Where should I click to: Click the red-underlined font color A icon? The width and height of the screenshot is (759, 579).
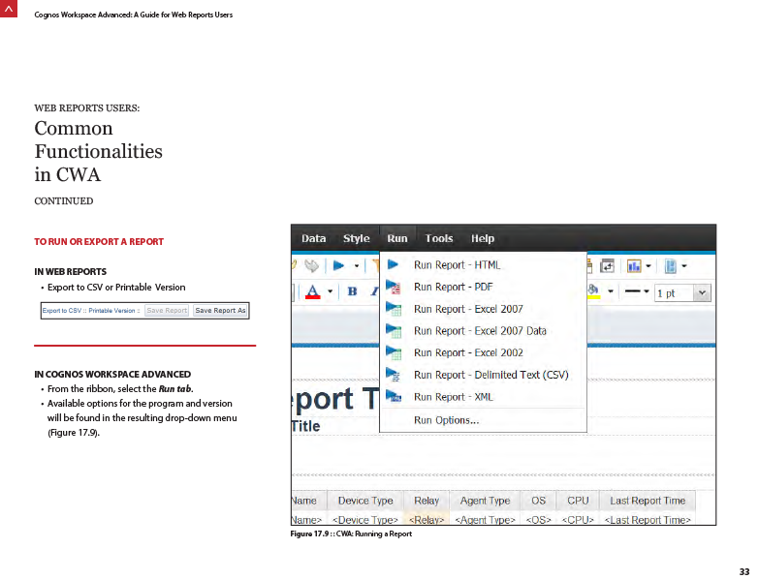(x=313, y=291)
